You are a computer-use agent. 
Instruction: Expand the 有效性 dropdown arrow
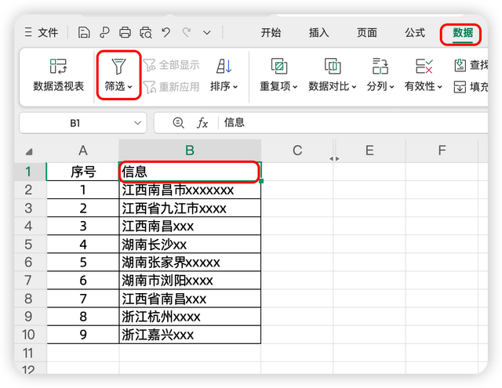click(440, 87)
